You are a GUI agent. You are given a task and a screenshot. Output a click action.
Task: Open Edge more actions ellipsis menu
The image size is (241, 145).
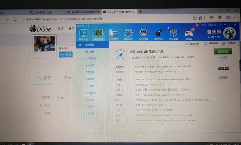pyautogui.click(x=236, y=18)
